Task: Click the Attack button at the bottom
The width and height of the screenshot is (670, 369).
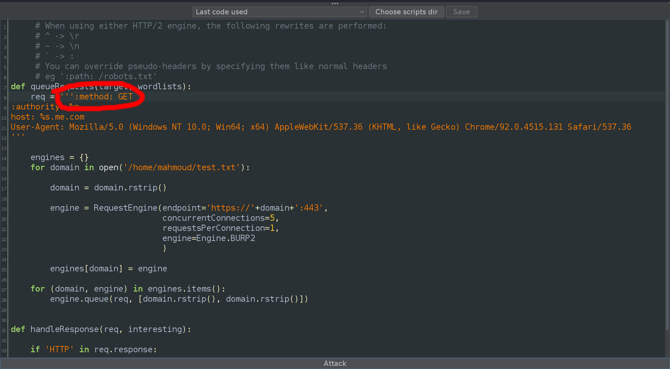Action: click(335, 363)
